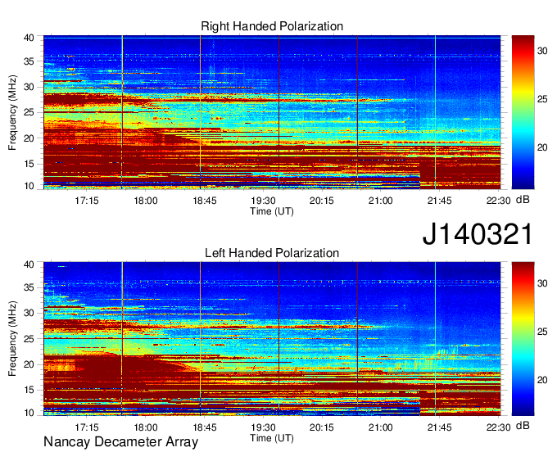
Task: Click the 'Time (UT)' label under the bottom plot
Action: (272, 438)
